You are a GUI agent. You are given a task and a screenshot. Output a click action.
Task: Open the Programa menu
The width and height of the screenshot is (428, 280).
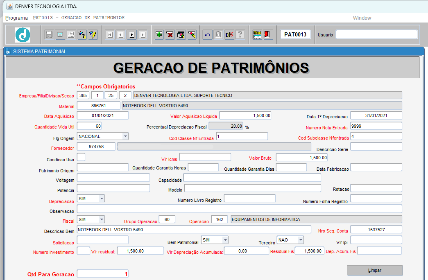tap(16, 18)
